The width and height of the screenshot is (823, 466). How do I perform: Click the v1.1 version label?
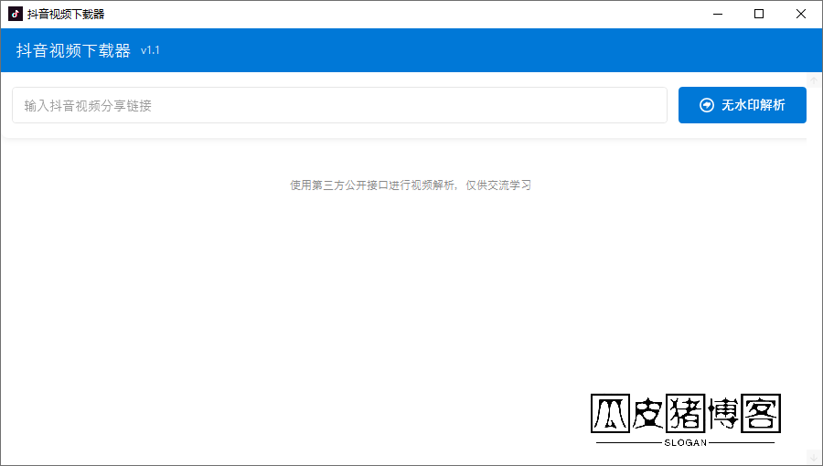pos(150,50)
